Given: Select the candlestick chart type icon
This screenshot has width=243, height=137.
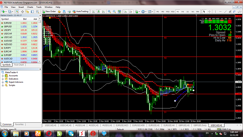Looking at the screenshot, I should pos(99,12).
